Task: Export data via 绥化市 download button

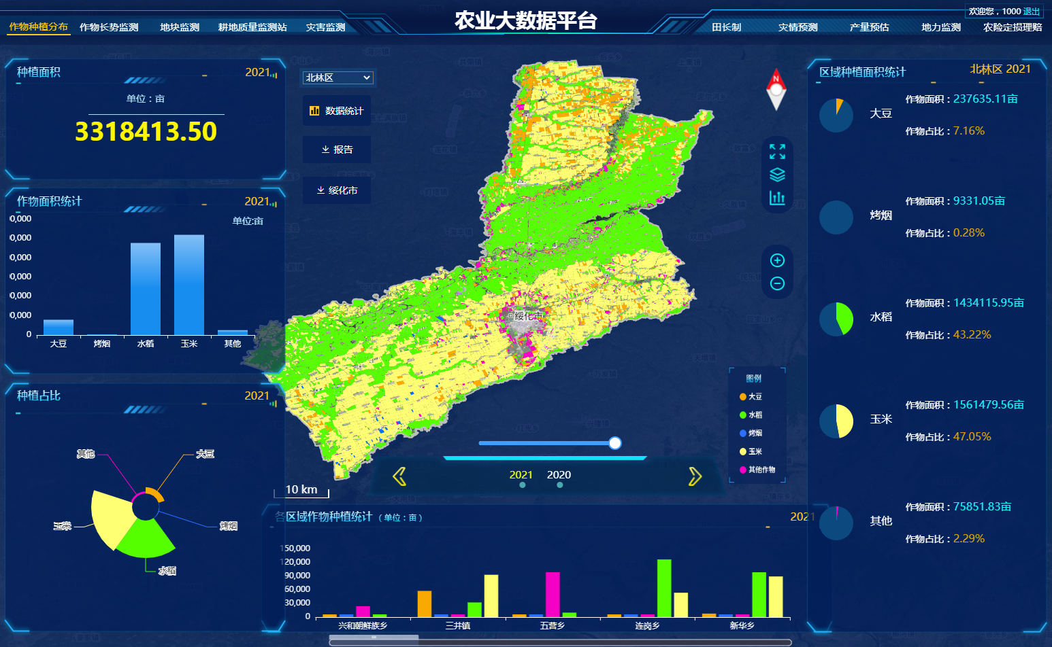Action: (x=337, y=190)
